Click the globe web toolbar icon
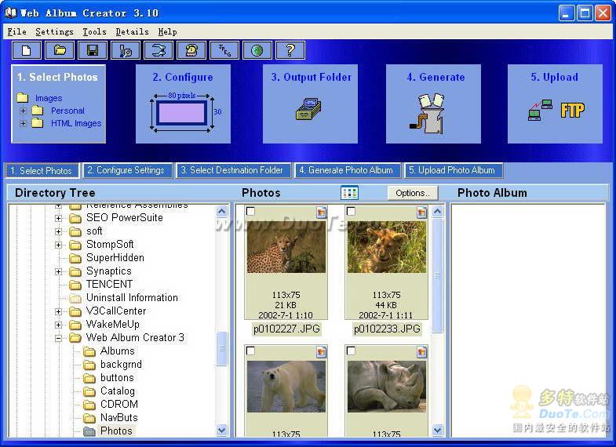616x447 pixels. click(257, 51)
